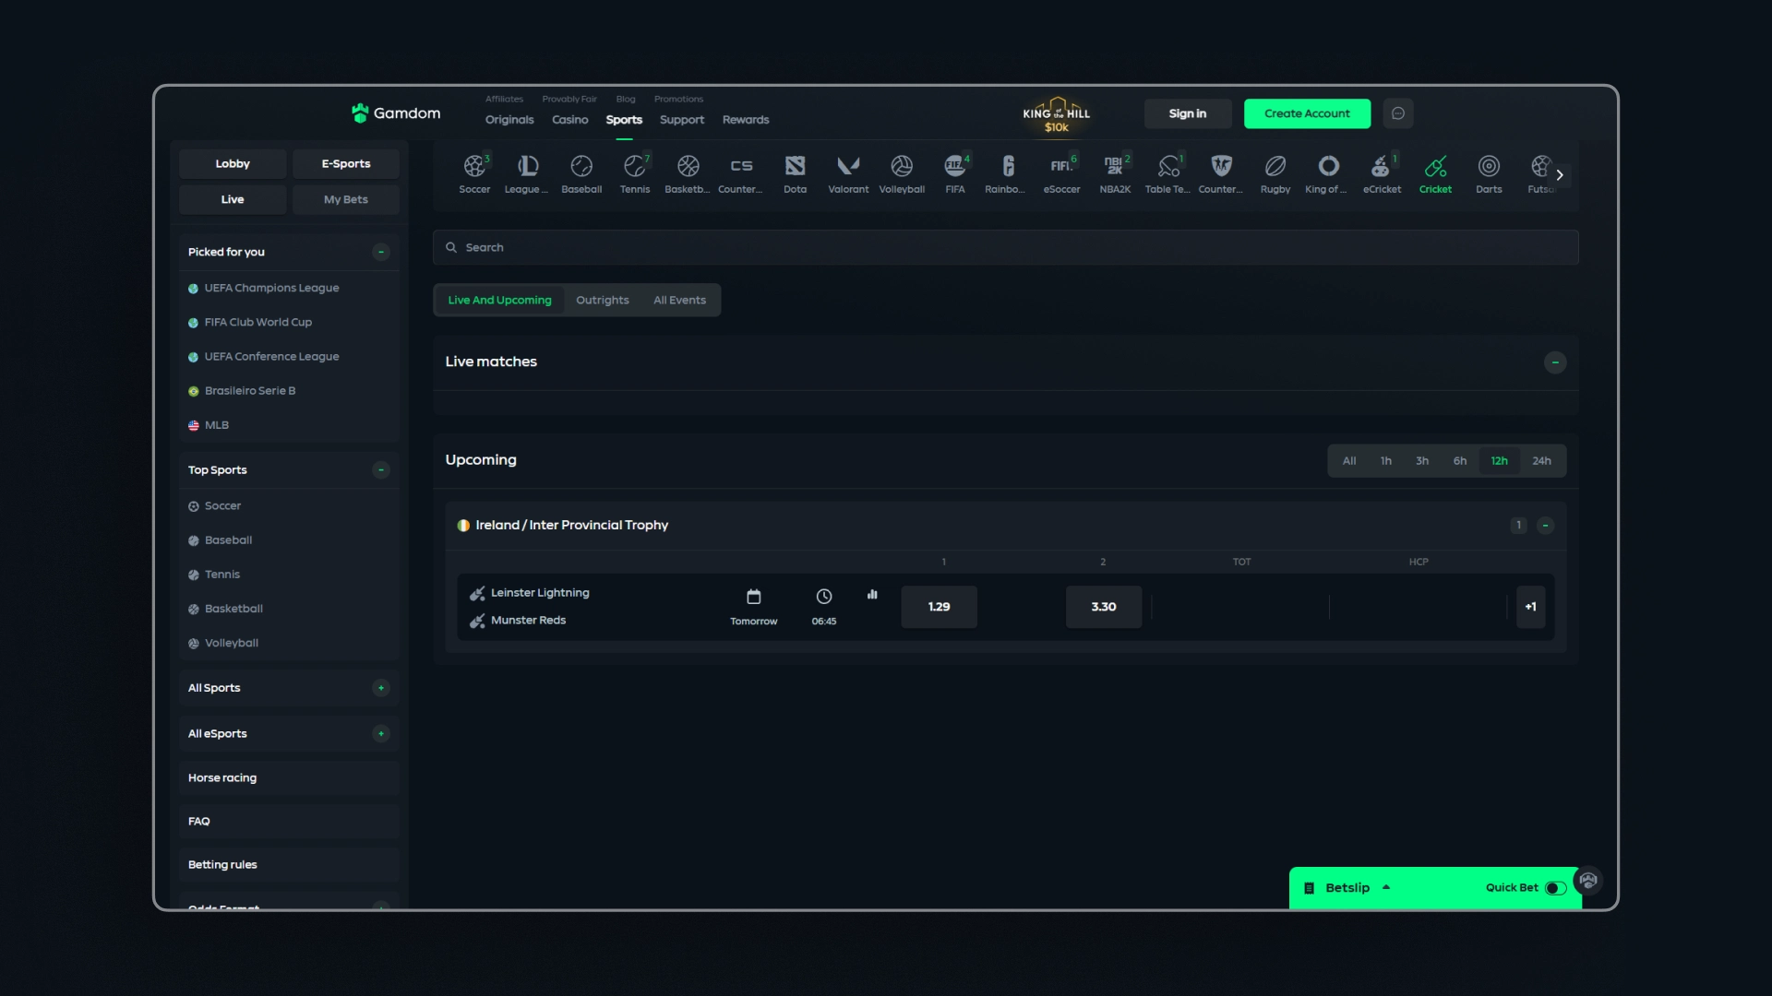Open the E-Sports button
The height and width of the screenshot is (996, 1772).
click(x=346, y=164)
